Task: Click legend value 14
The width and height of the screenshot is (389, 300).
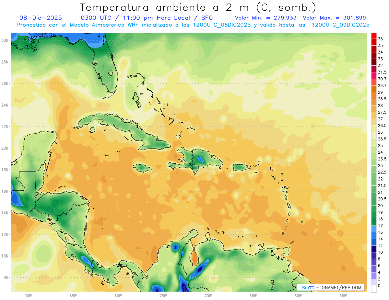Action: point(380,239)
